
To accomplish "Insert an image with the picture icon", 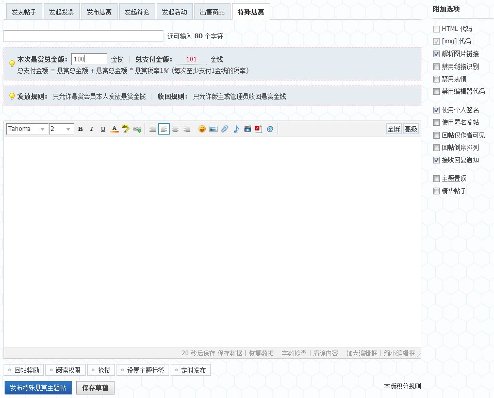I will (x=213, y=129).
